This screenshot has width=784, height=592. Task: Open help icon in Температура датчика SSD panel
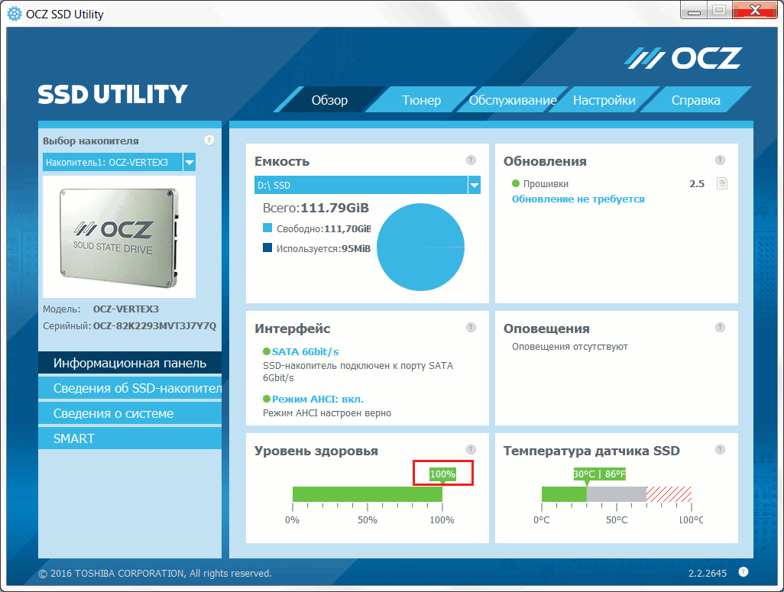point(720,449)
